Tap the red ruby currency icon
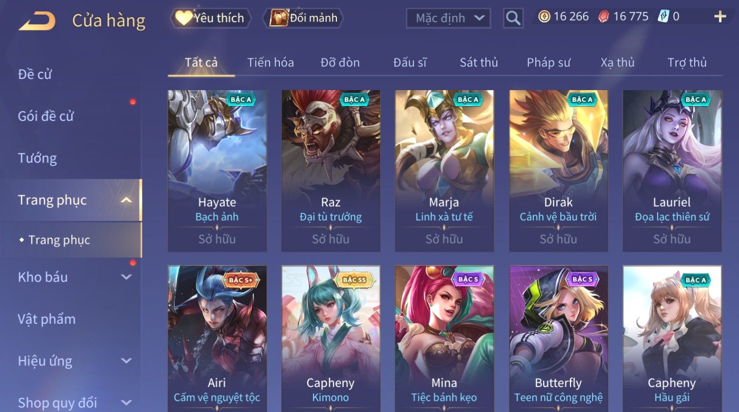This screenshot has width=739, height=412. coord(603,17)
